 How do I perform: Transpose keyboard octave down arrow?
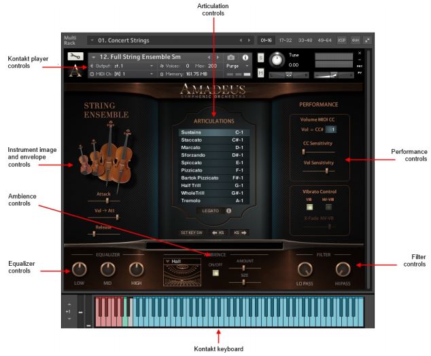coord(69,319)
